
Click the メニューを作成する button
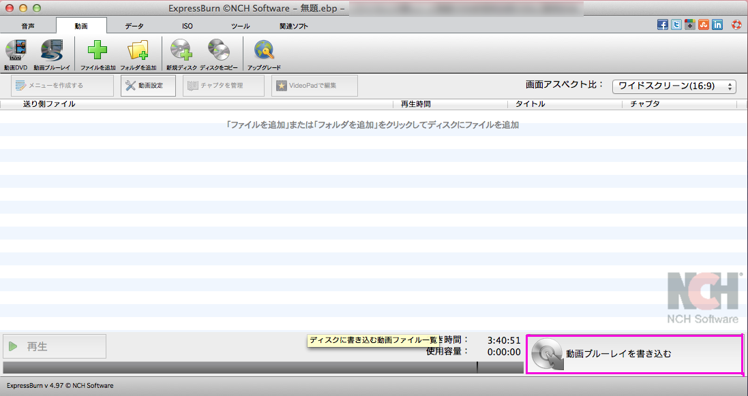point(63,86)
